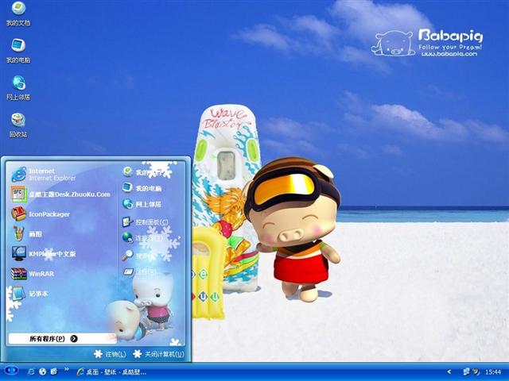Open 我的电脑 in Start menu right column
509x381 pixels.
(142, 188)
